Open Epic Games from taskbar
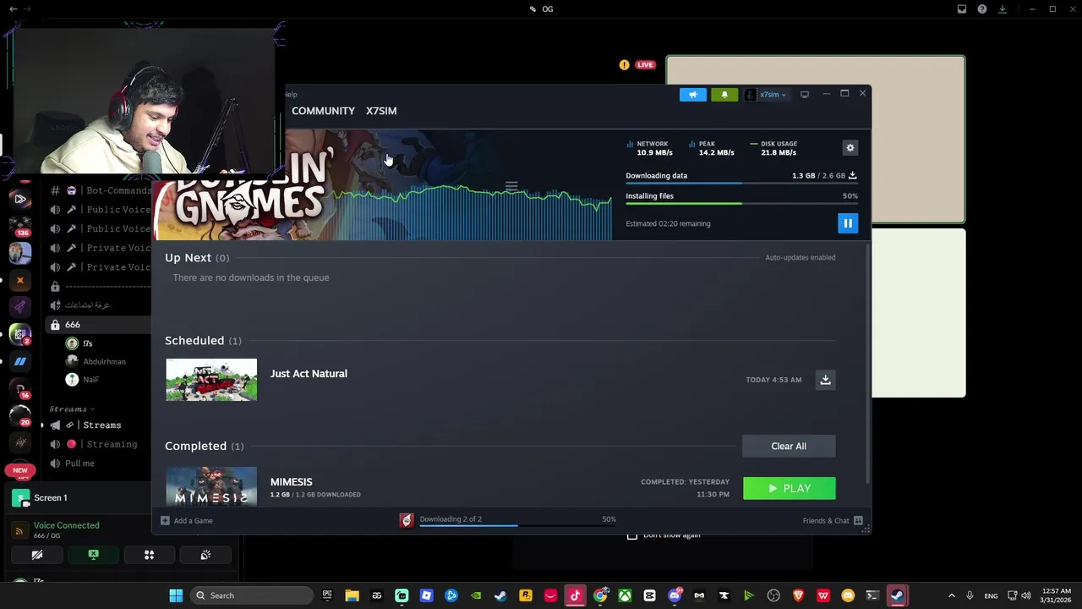Viewport: 1082px width, 609px height. (x=327, y=595)
